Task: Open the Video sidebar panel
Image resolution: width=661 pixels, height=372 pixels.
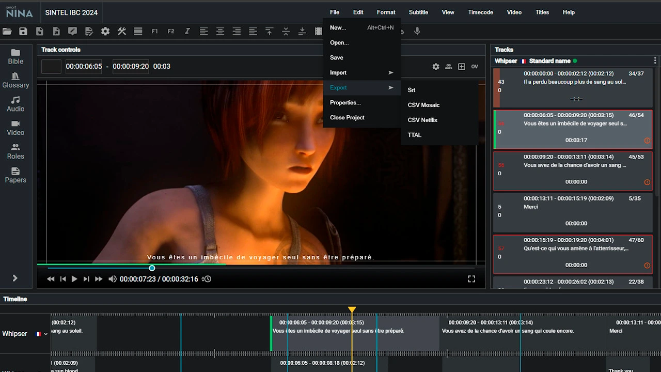Action: point(15,128)
